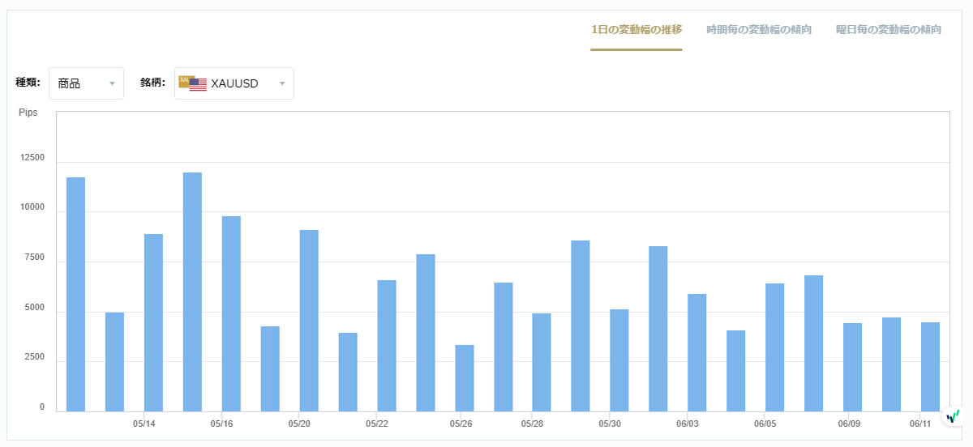The height and width of the screenshot is (447, 973).
Task: Click the bar above 06/03
Action: click(697, 352)
